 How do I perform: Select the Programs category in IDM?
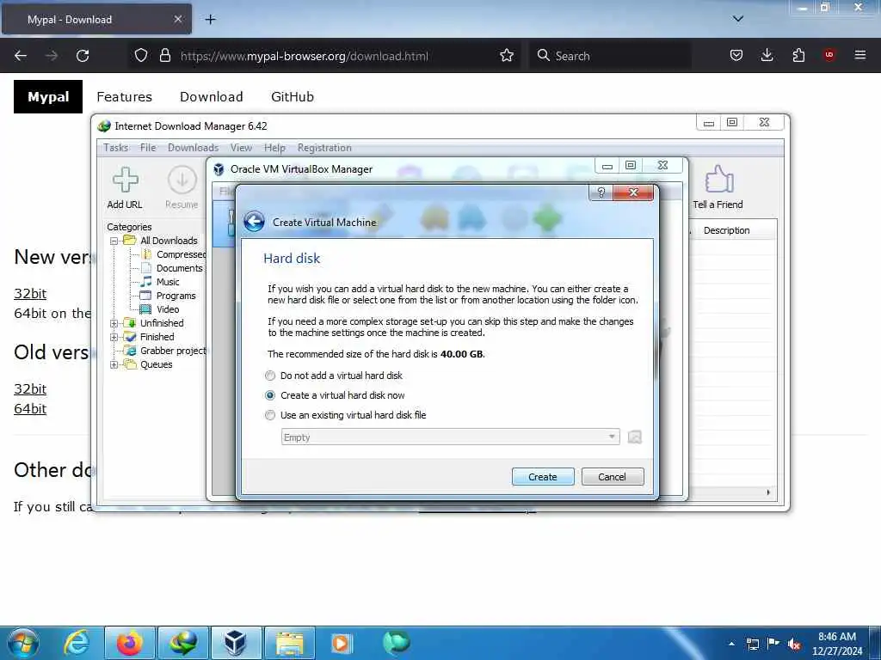tap(176, 296)
